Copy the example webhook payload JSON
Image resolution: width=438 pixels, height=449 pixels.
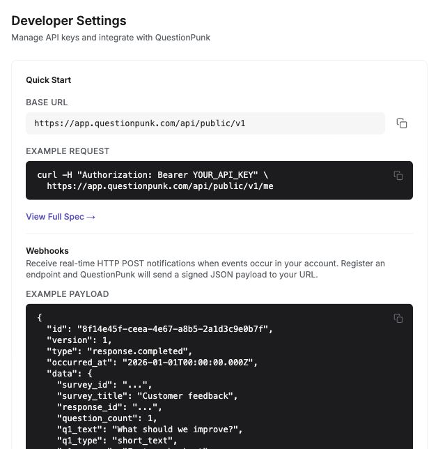pos(398,318)
